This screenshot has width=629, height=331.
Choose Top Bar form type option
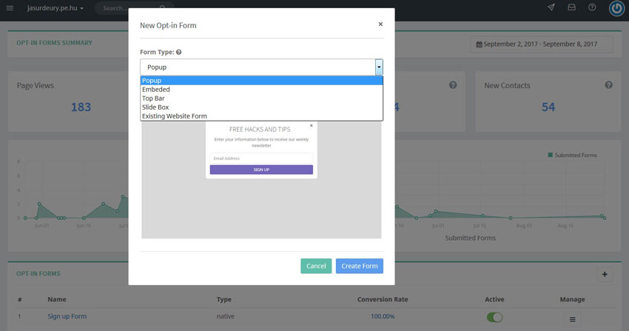(155, 98)
